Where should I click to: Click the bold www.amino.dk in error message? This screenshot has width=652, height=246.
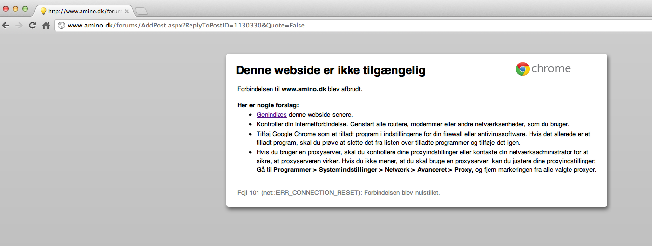304,89
